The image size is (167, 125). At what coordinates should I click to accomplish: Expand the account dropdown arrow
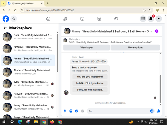click(x=159, y=19)
